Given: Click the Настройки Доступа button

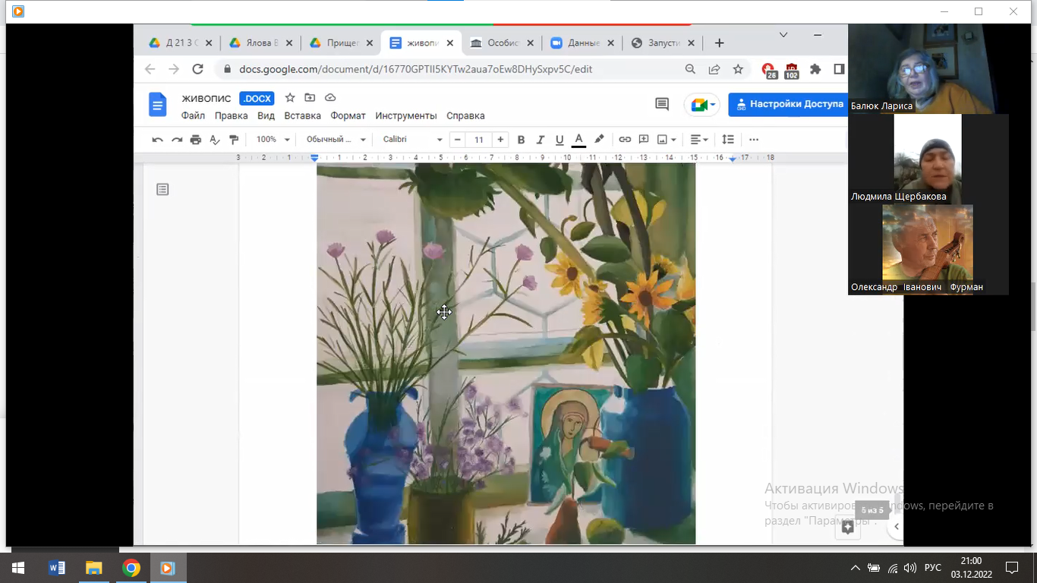Looking at the screenshot, I should point(789,105).
